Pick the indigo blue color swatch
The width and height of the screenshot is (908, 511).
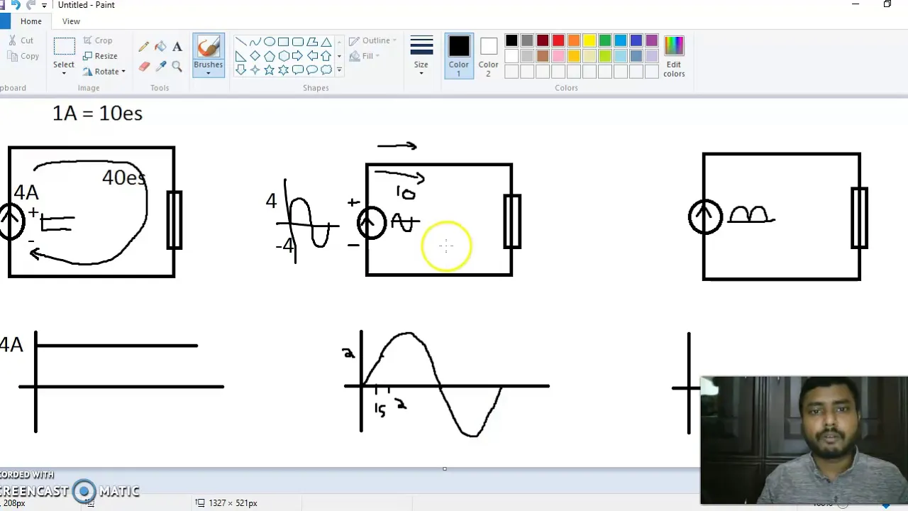(x=636, y=40)
